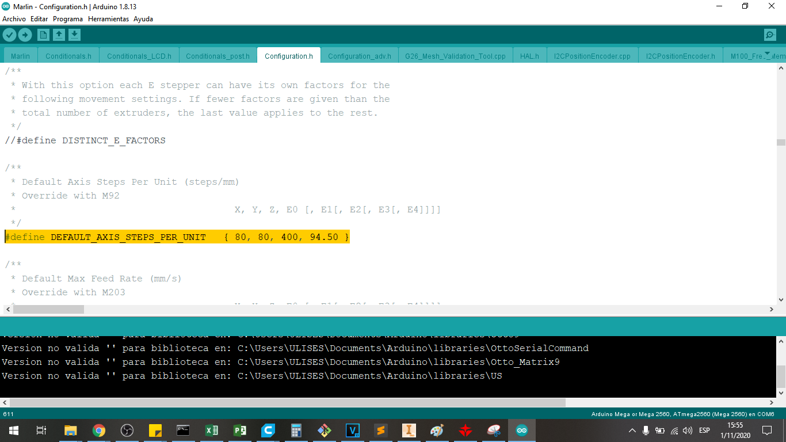The width and height of the screenshot is (786, 442).
Task: Open Sticky Notes from the taskbar
Action: click(x=155, y=430)
